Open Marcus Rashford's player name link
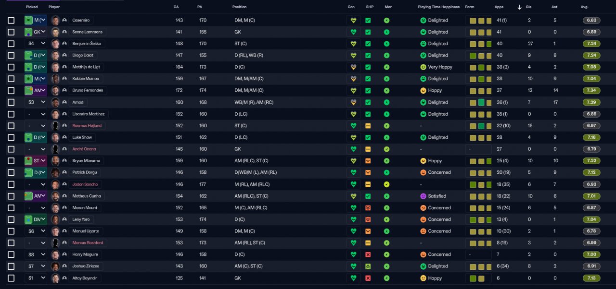This screenshot has height=289, width=616. pyautogui.click(x=88, y=243)
